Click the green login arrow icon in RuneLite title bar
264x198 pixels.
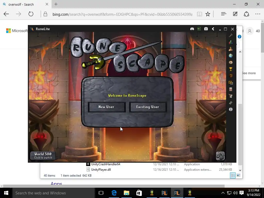[x=199, y=29]
